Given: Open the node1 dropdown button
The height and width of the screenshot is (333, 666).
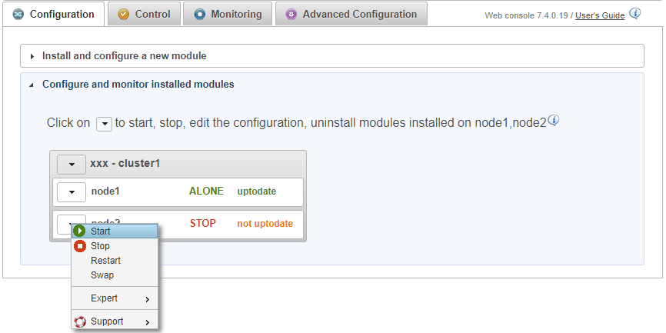Looking at the screenshot, I should (72, 192).
